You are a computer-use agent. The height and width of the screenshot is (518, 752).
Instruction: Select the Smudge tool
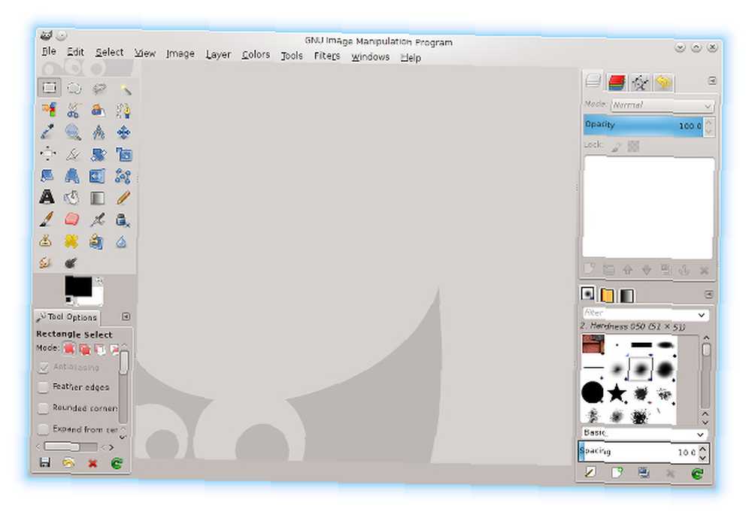coord(45,262)
